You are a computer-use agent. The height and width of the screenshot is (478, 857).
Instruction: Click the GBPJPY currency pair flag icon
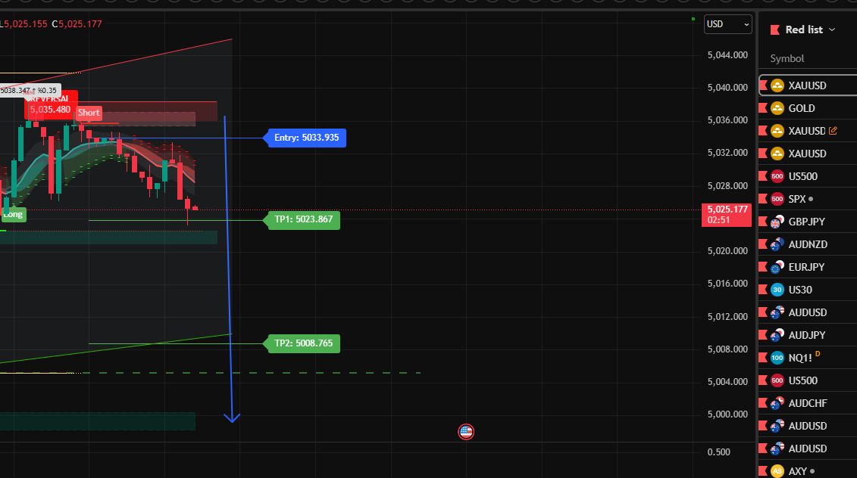coord(777,222)
